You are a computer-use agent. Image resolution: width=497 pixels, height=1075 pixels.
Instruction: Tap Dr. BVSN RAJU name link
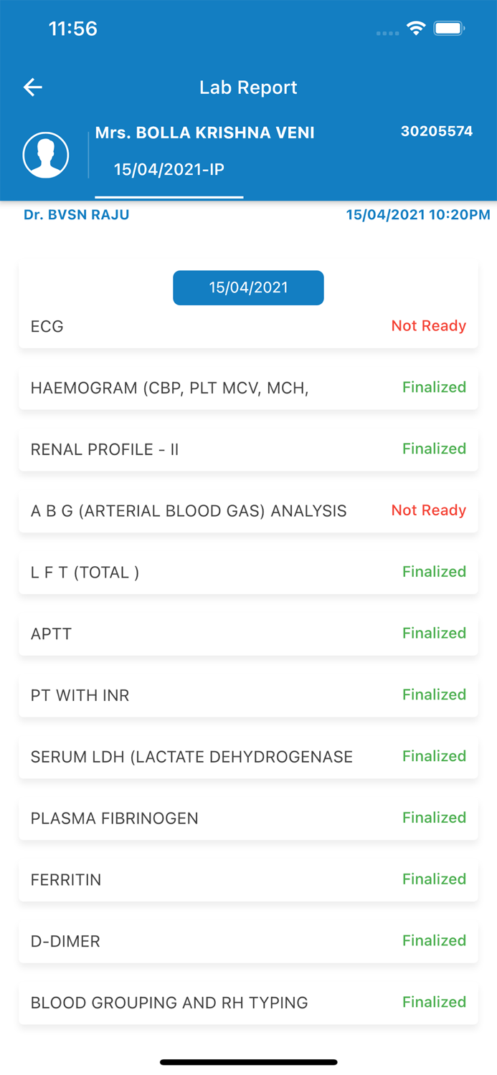pos(76,214)
